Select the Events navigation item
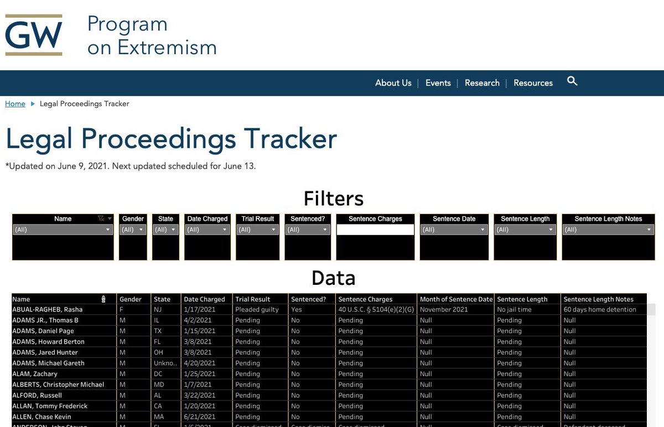This screenshot has width=664, height=427. (x=438, y=83)
